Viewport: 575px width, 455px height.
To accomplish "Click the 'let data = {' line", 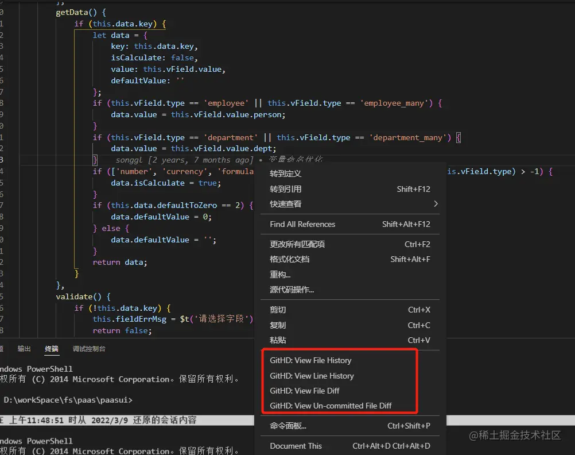I will 120,36.
